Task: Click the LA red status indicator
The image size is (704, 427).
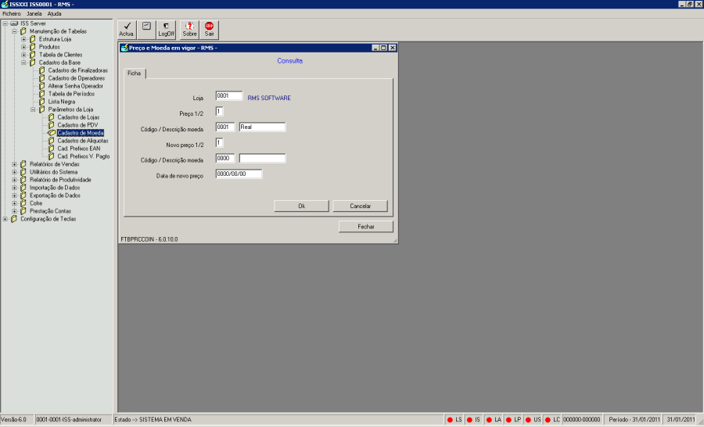Action: (489, 420)
